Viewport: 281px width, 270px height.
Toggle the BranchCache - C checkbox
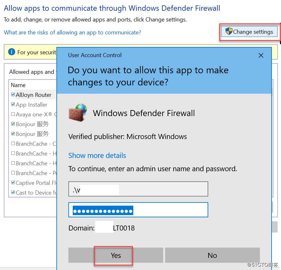tap(13, 143)
